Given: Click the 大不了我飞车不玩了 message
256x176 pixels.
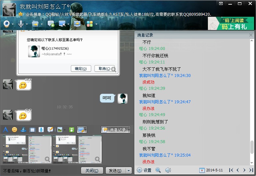Looking at the screenshot, I should 162,69.
